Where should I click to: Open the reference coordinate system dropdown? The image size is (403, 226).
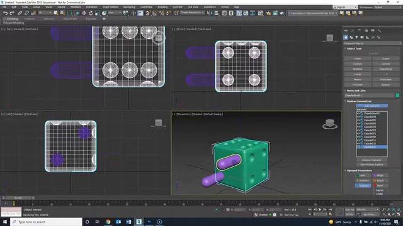click(x=115, y=13)
